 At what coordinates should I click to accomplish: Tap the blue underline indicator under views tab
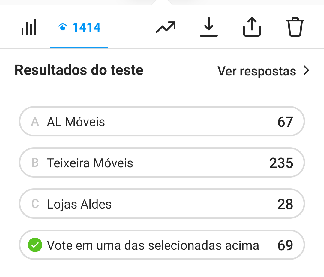[x=79, y=47]
